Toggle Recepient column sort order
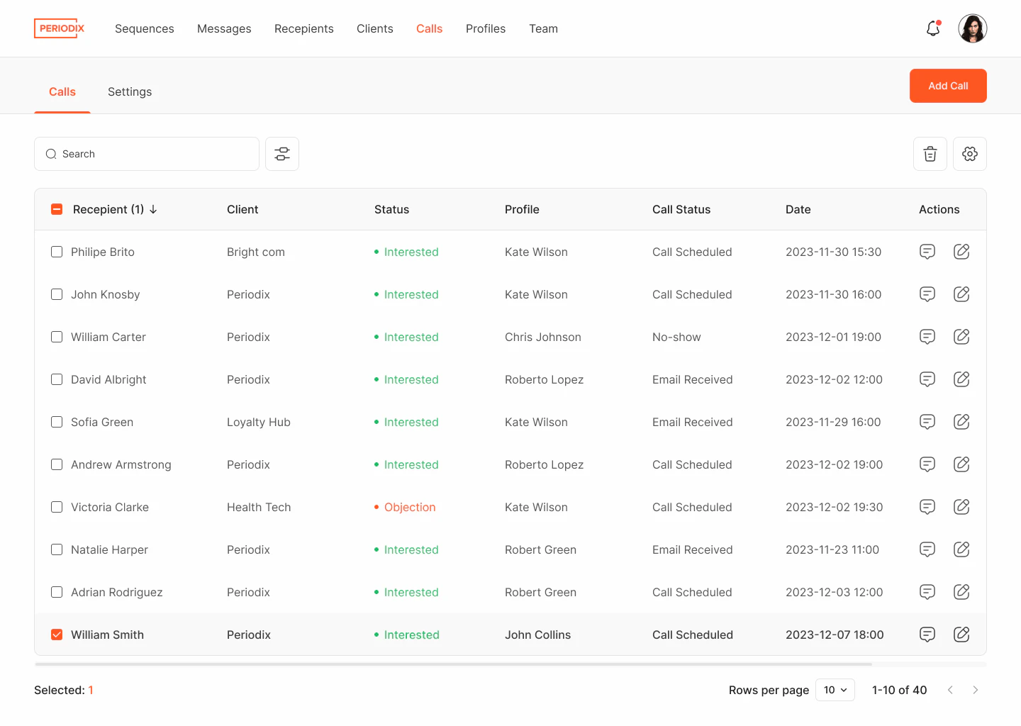Screen dimensions: 1021x726 point(153,209)
